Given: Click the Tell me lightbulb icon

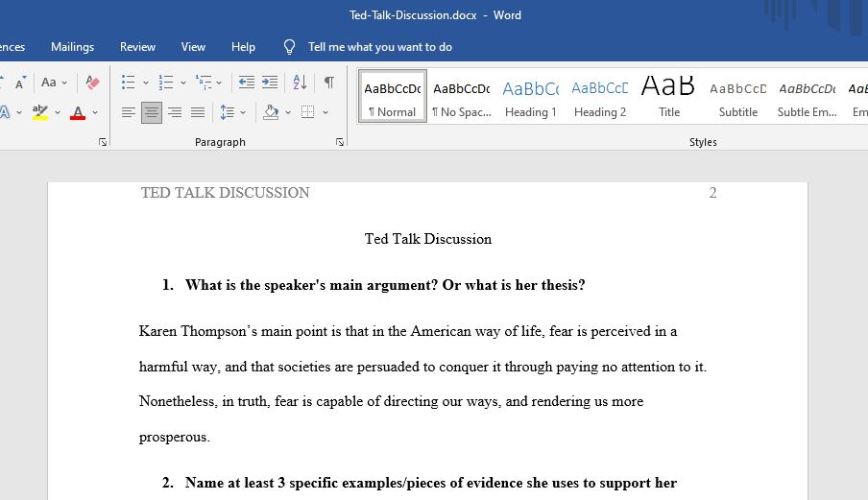Looking at the screenshot, I should (x=289, y=47).
